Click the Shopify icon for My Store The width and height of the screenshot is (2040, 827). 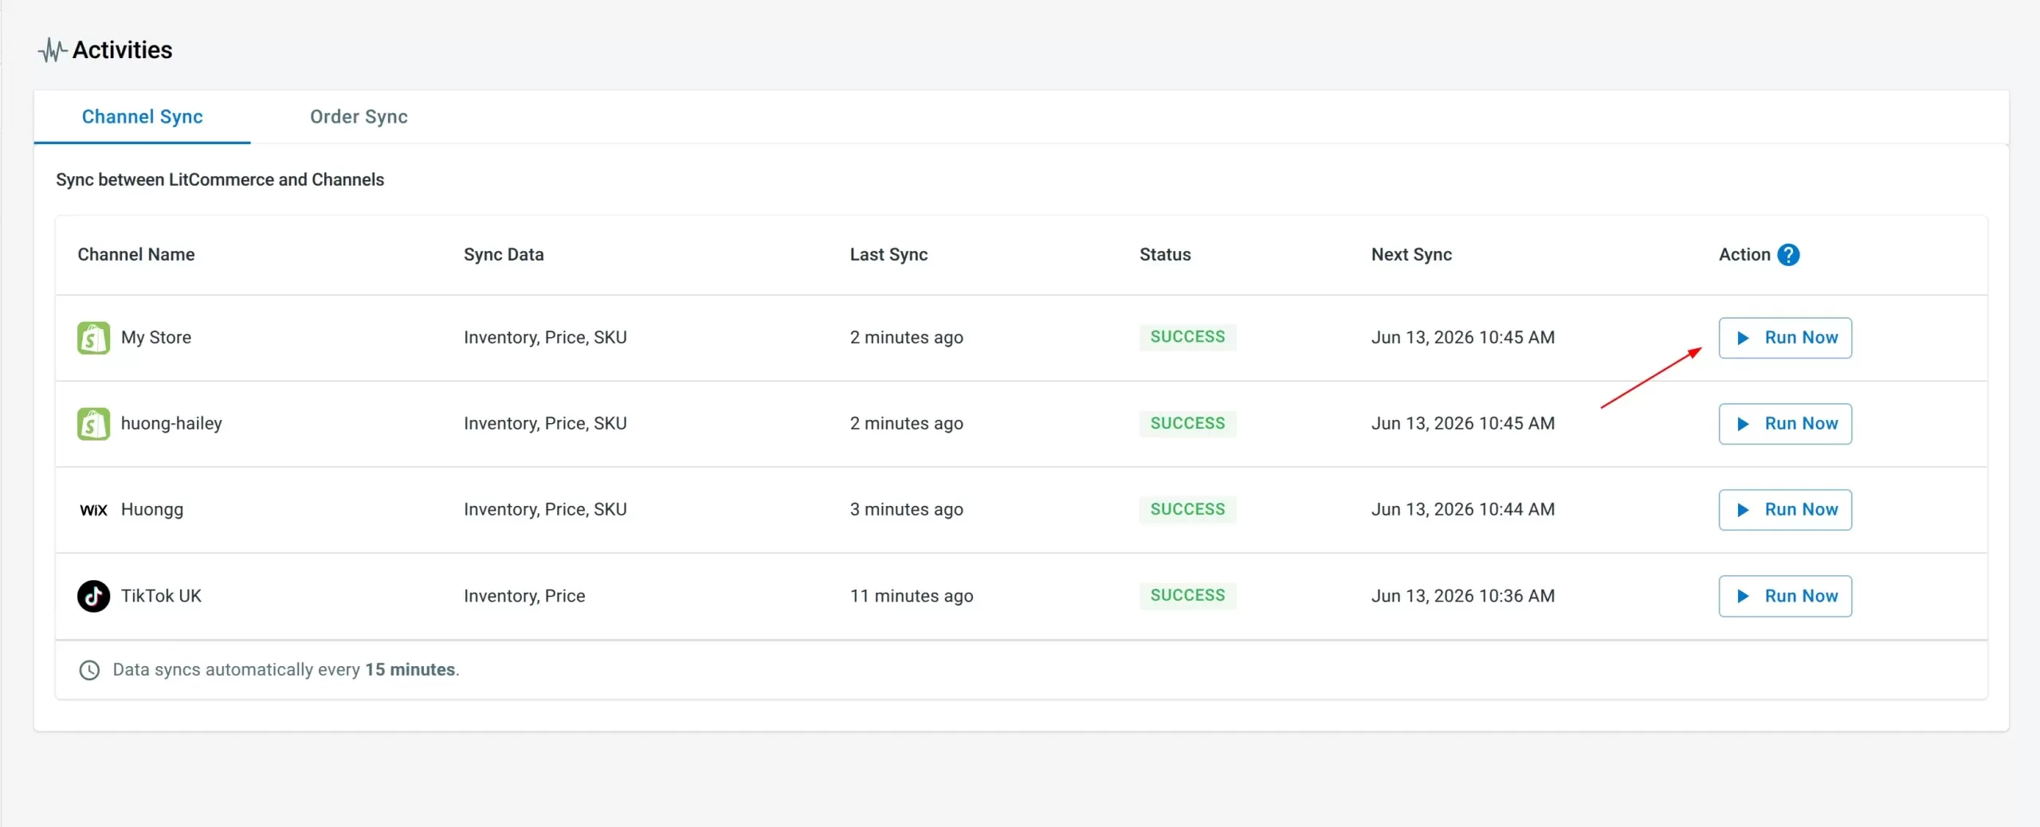tap(93, 338)
